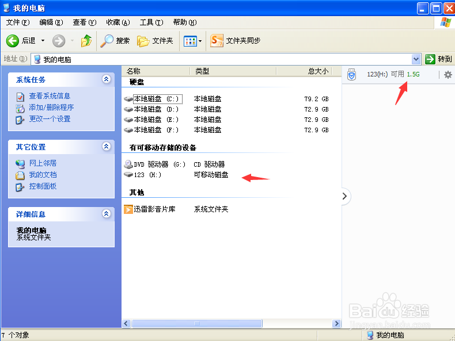Open the gear settings icon in USB panel
This screenshot has width=455, height=341.
[448, 75]
